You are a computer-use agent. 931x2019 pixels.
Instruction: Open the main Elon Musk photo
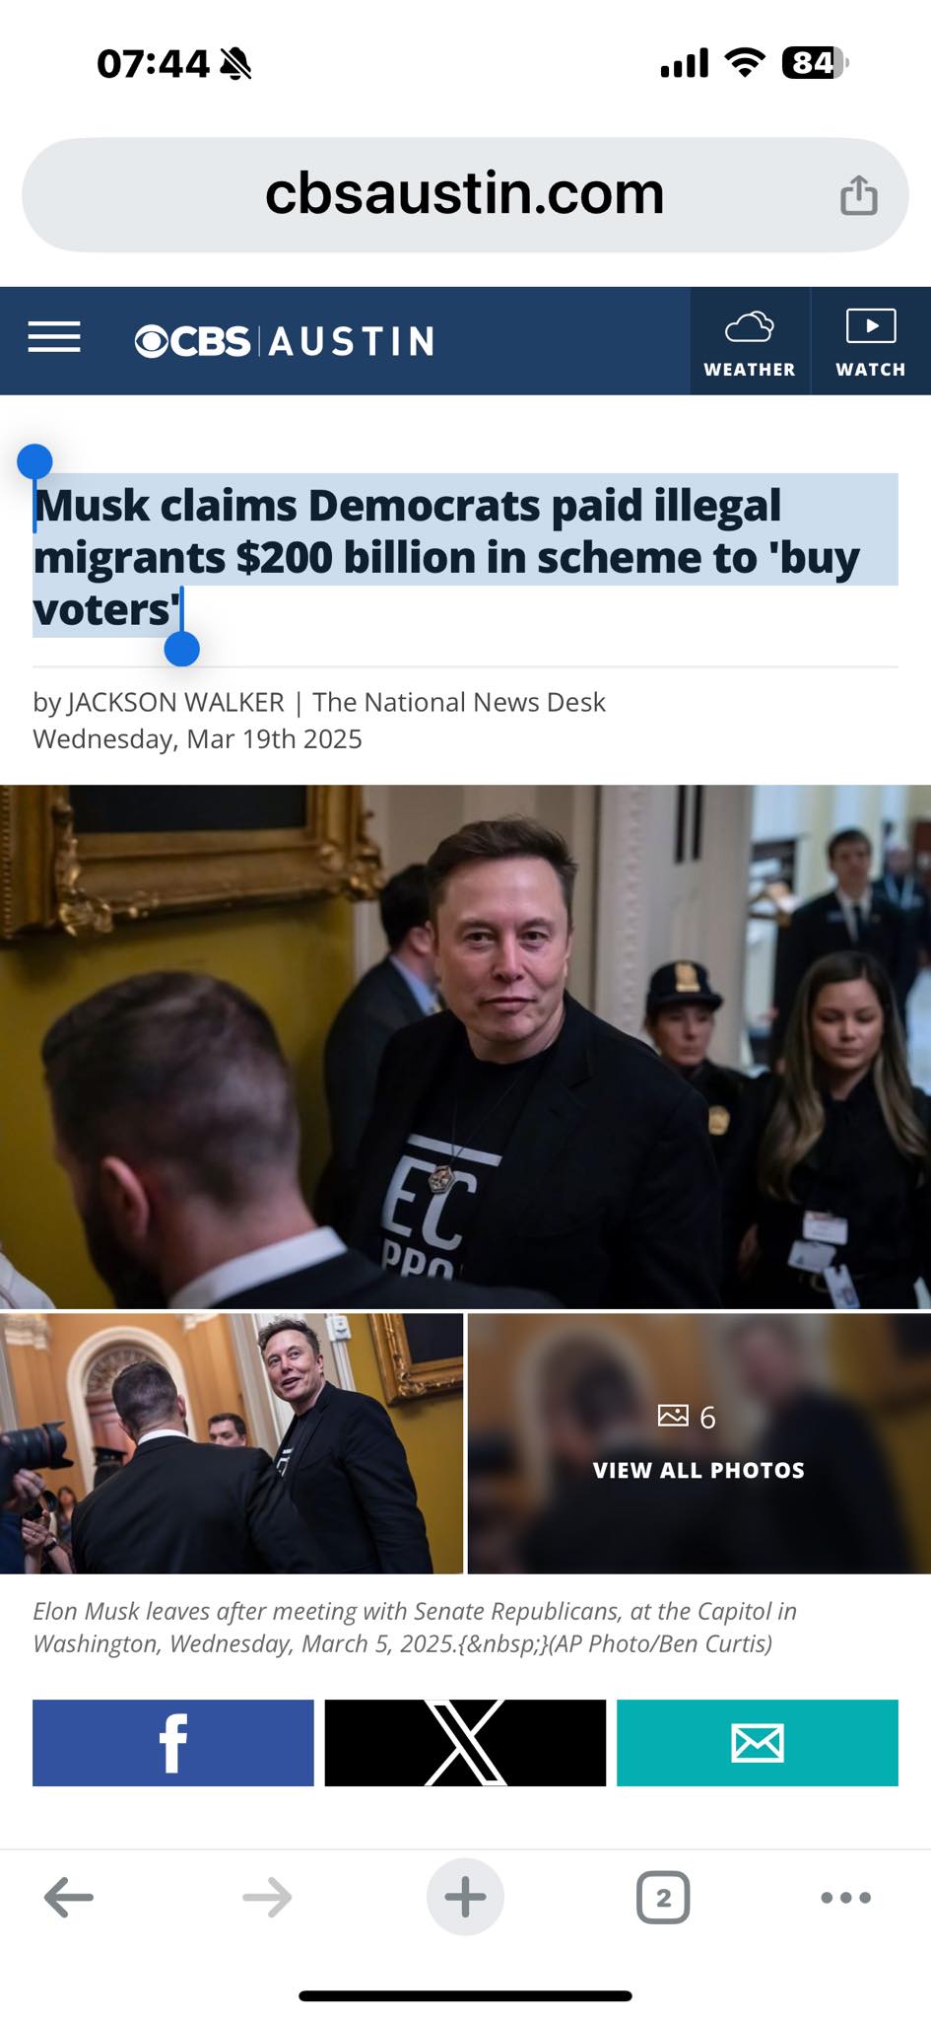point(465,1046)
